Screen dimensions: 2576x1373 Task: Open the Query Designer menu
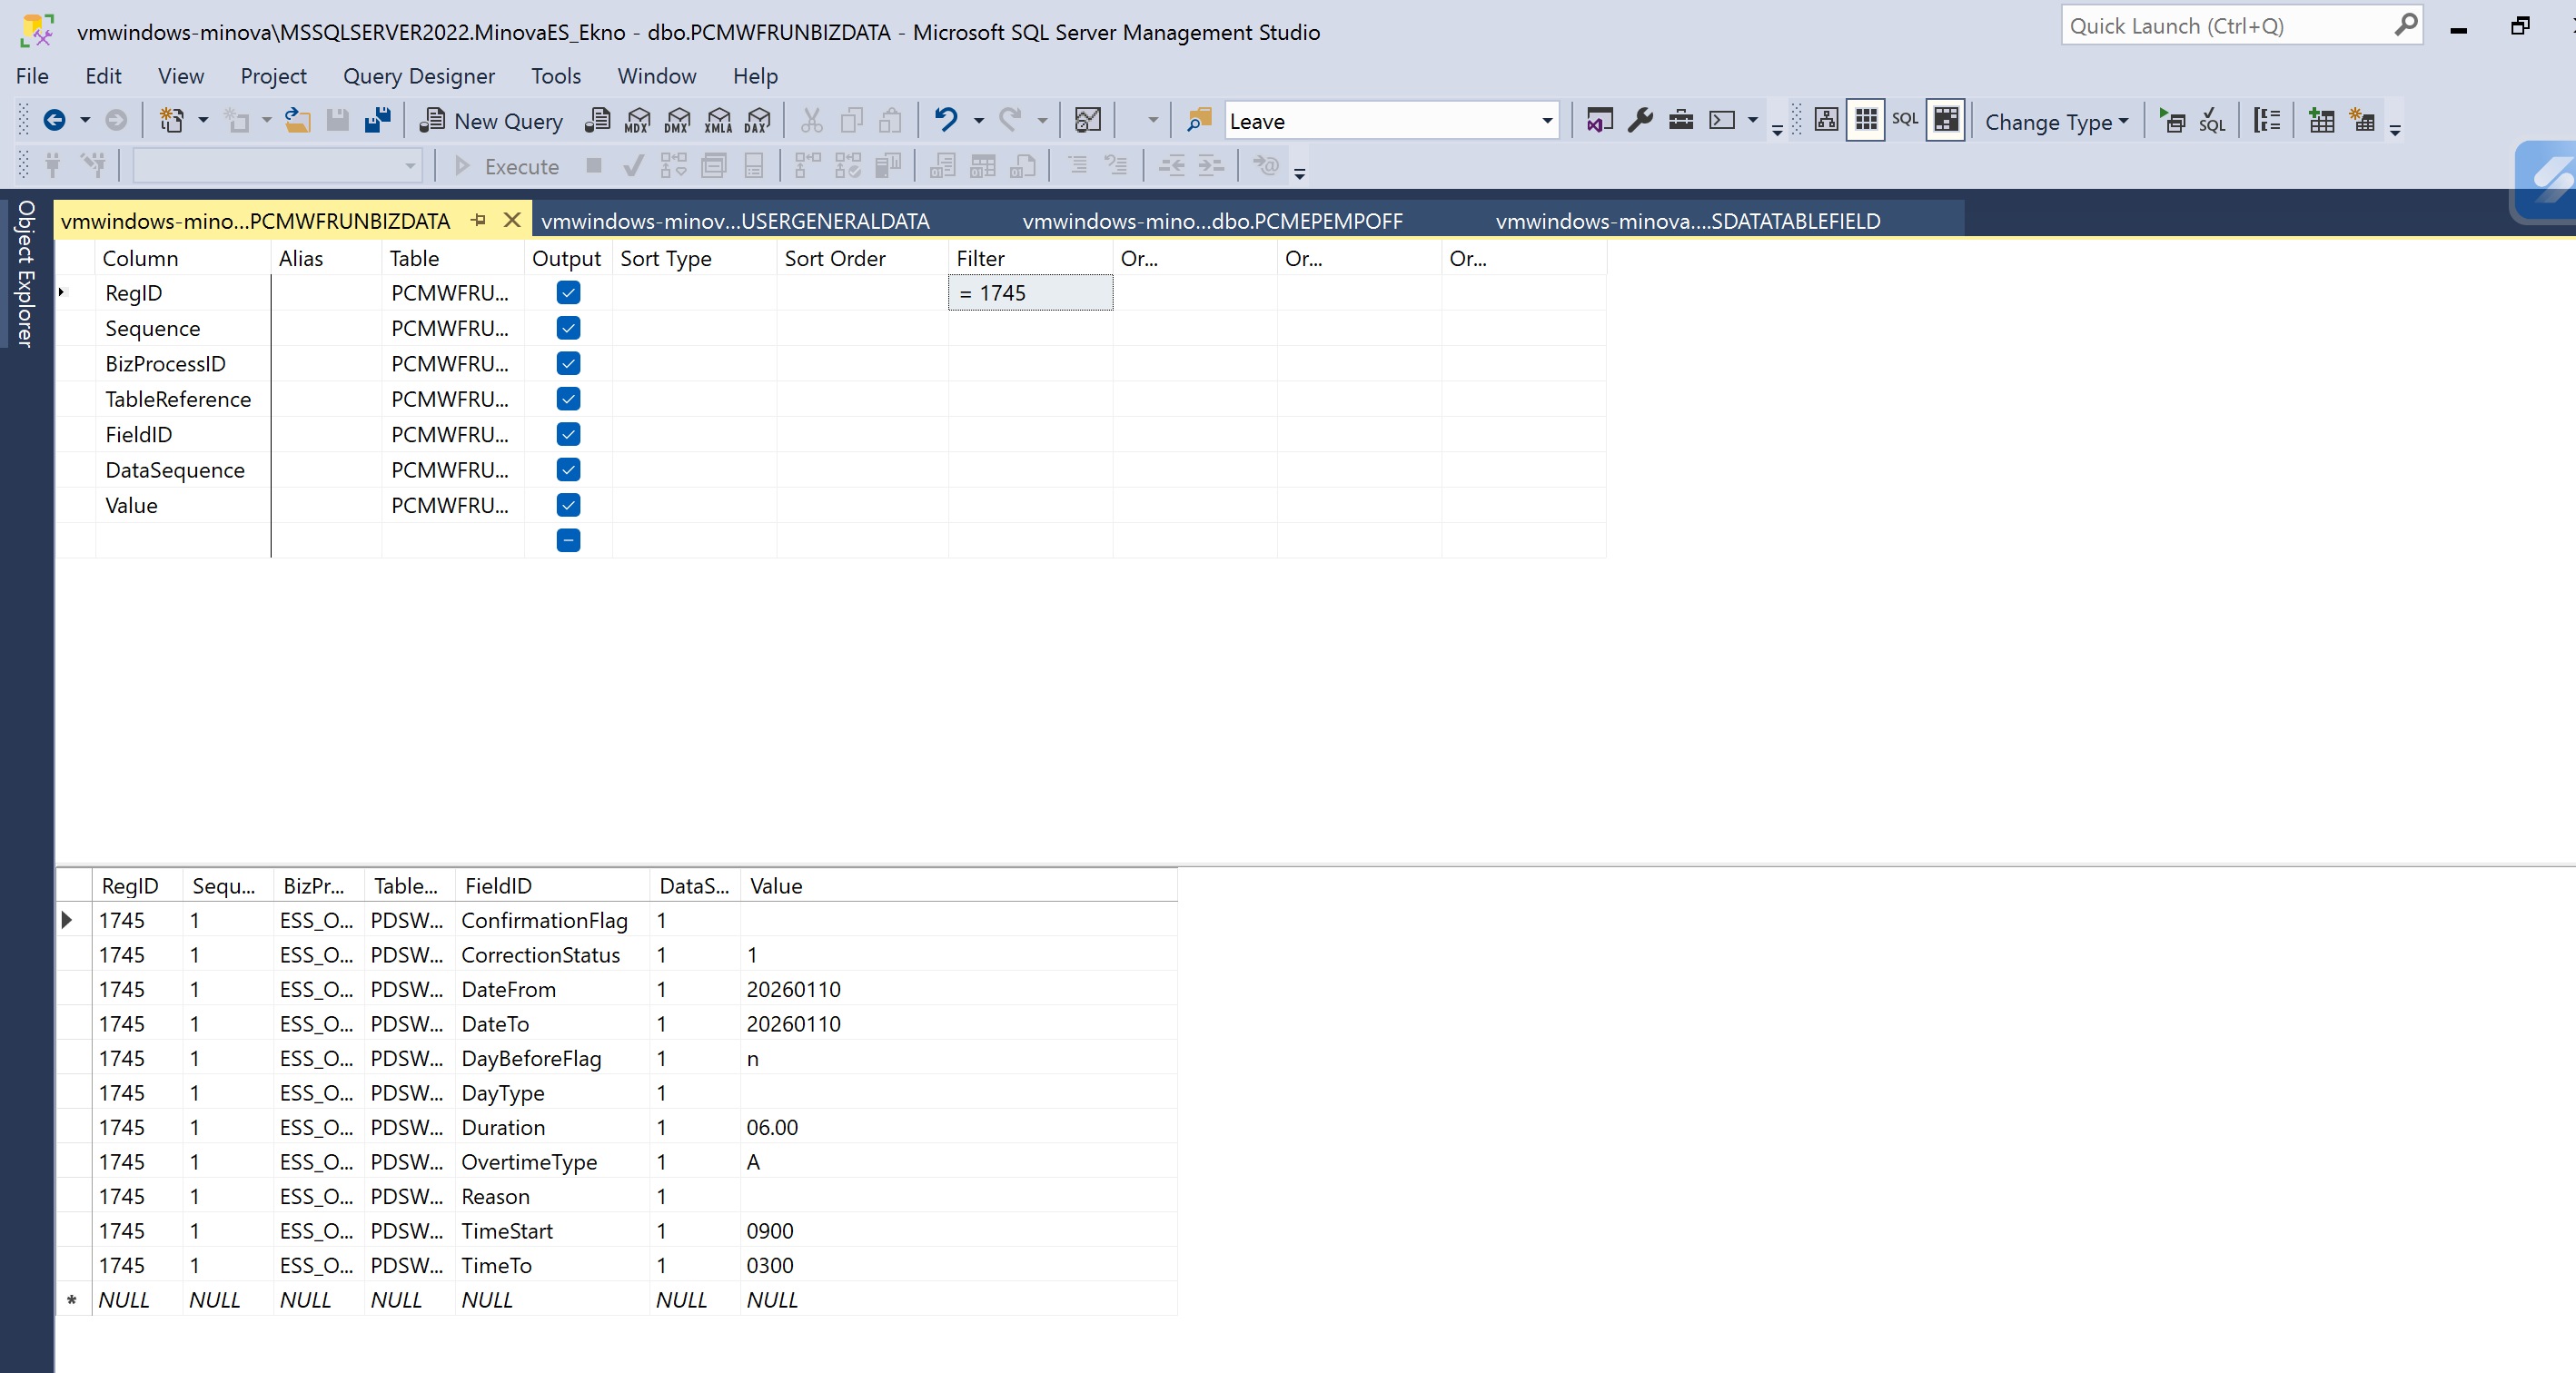pyautogui.click(x=418, y=76)
